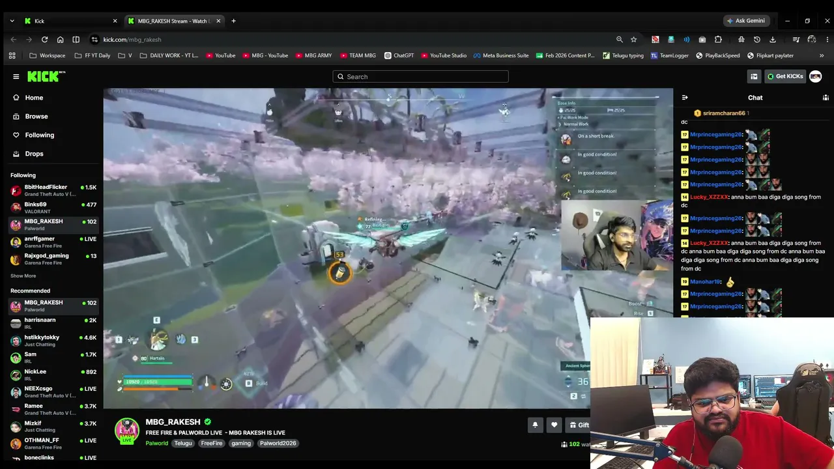The height and width of the screenshot is (469, 834).
Task: Open the user profile avatar menu
Action: (x=816, y=76)
